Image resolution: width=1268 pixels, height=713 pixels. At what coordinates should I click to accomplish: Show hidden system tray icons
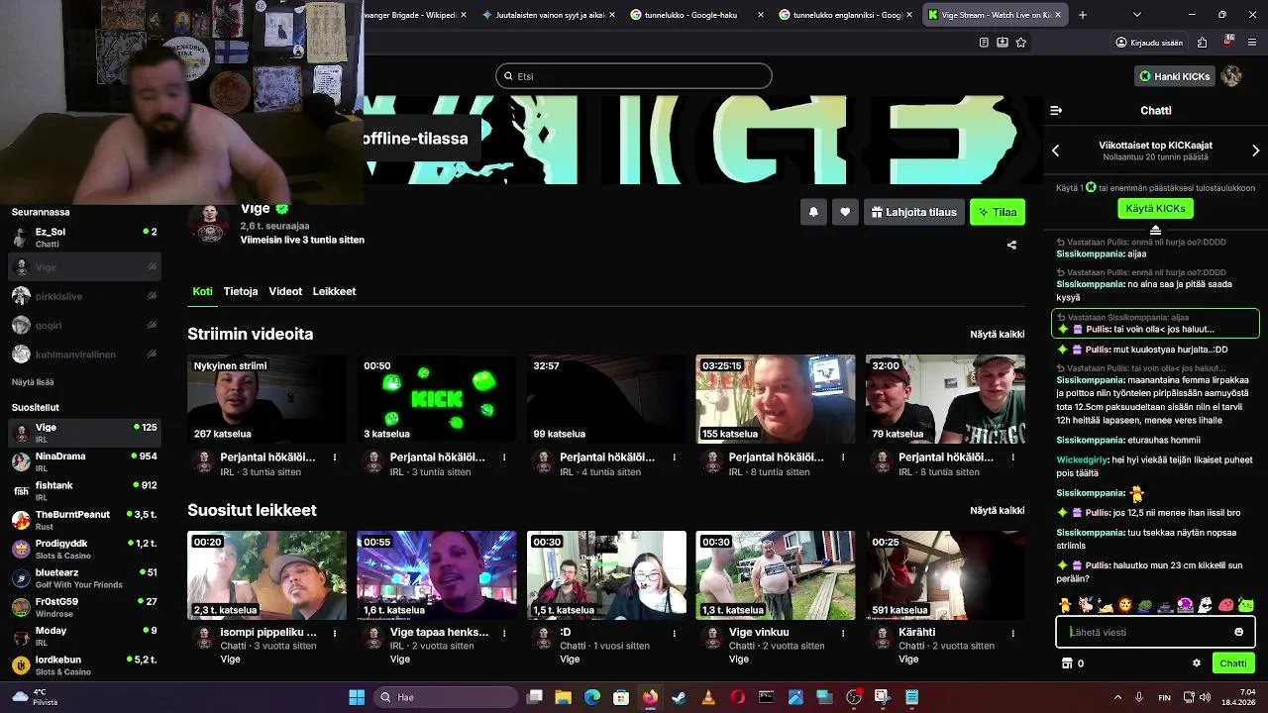(x=1117, y=697)
